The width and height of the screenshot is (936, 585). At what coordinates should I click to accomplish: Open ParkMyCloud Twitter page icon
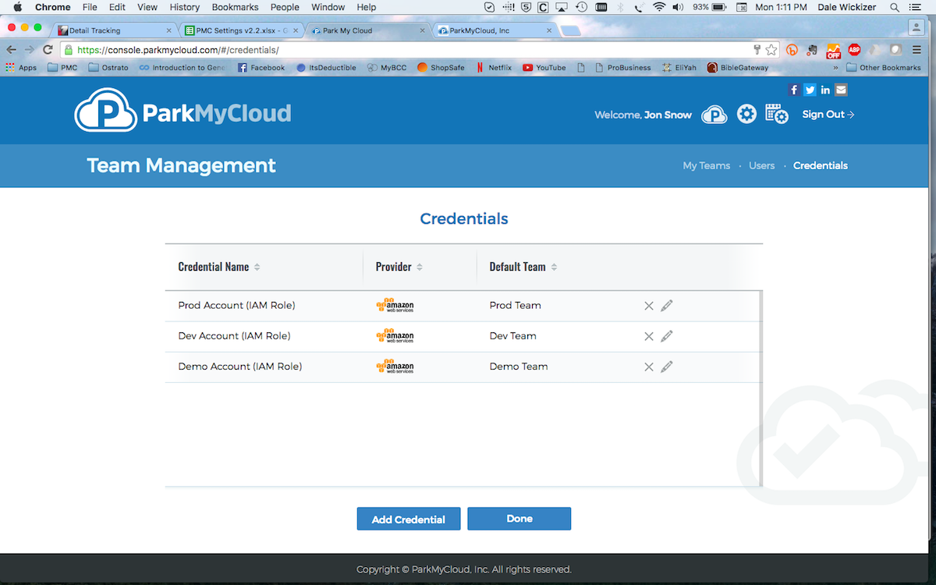click(x=810, y=90)
